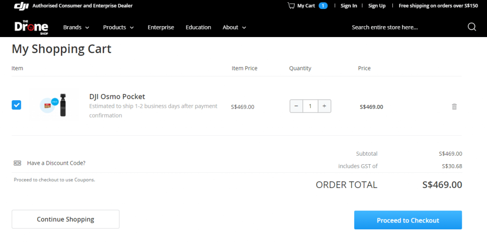Click the estimated shipping note text
Image resolution: width=487 pixels, height=243 pixels.
[x=153, y=111]
